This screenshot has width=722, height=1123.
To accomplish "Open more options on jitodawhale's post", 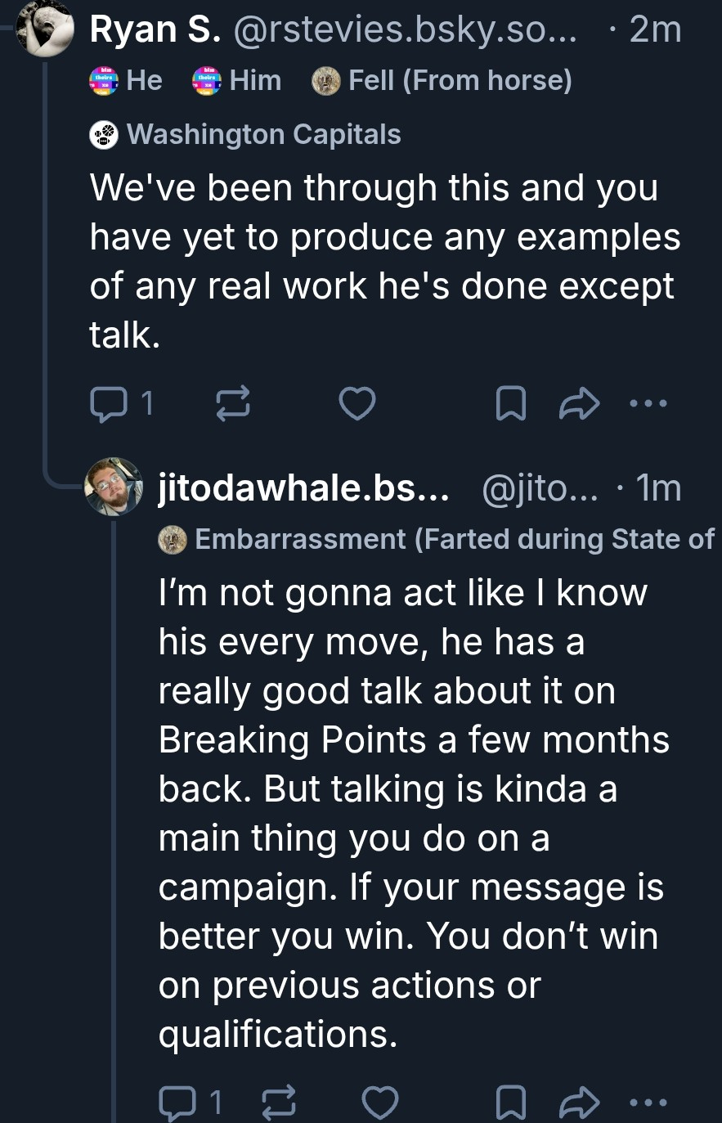I will click(648, 1103).
